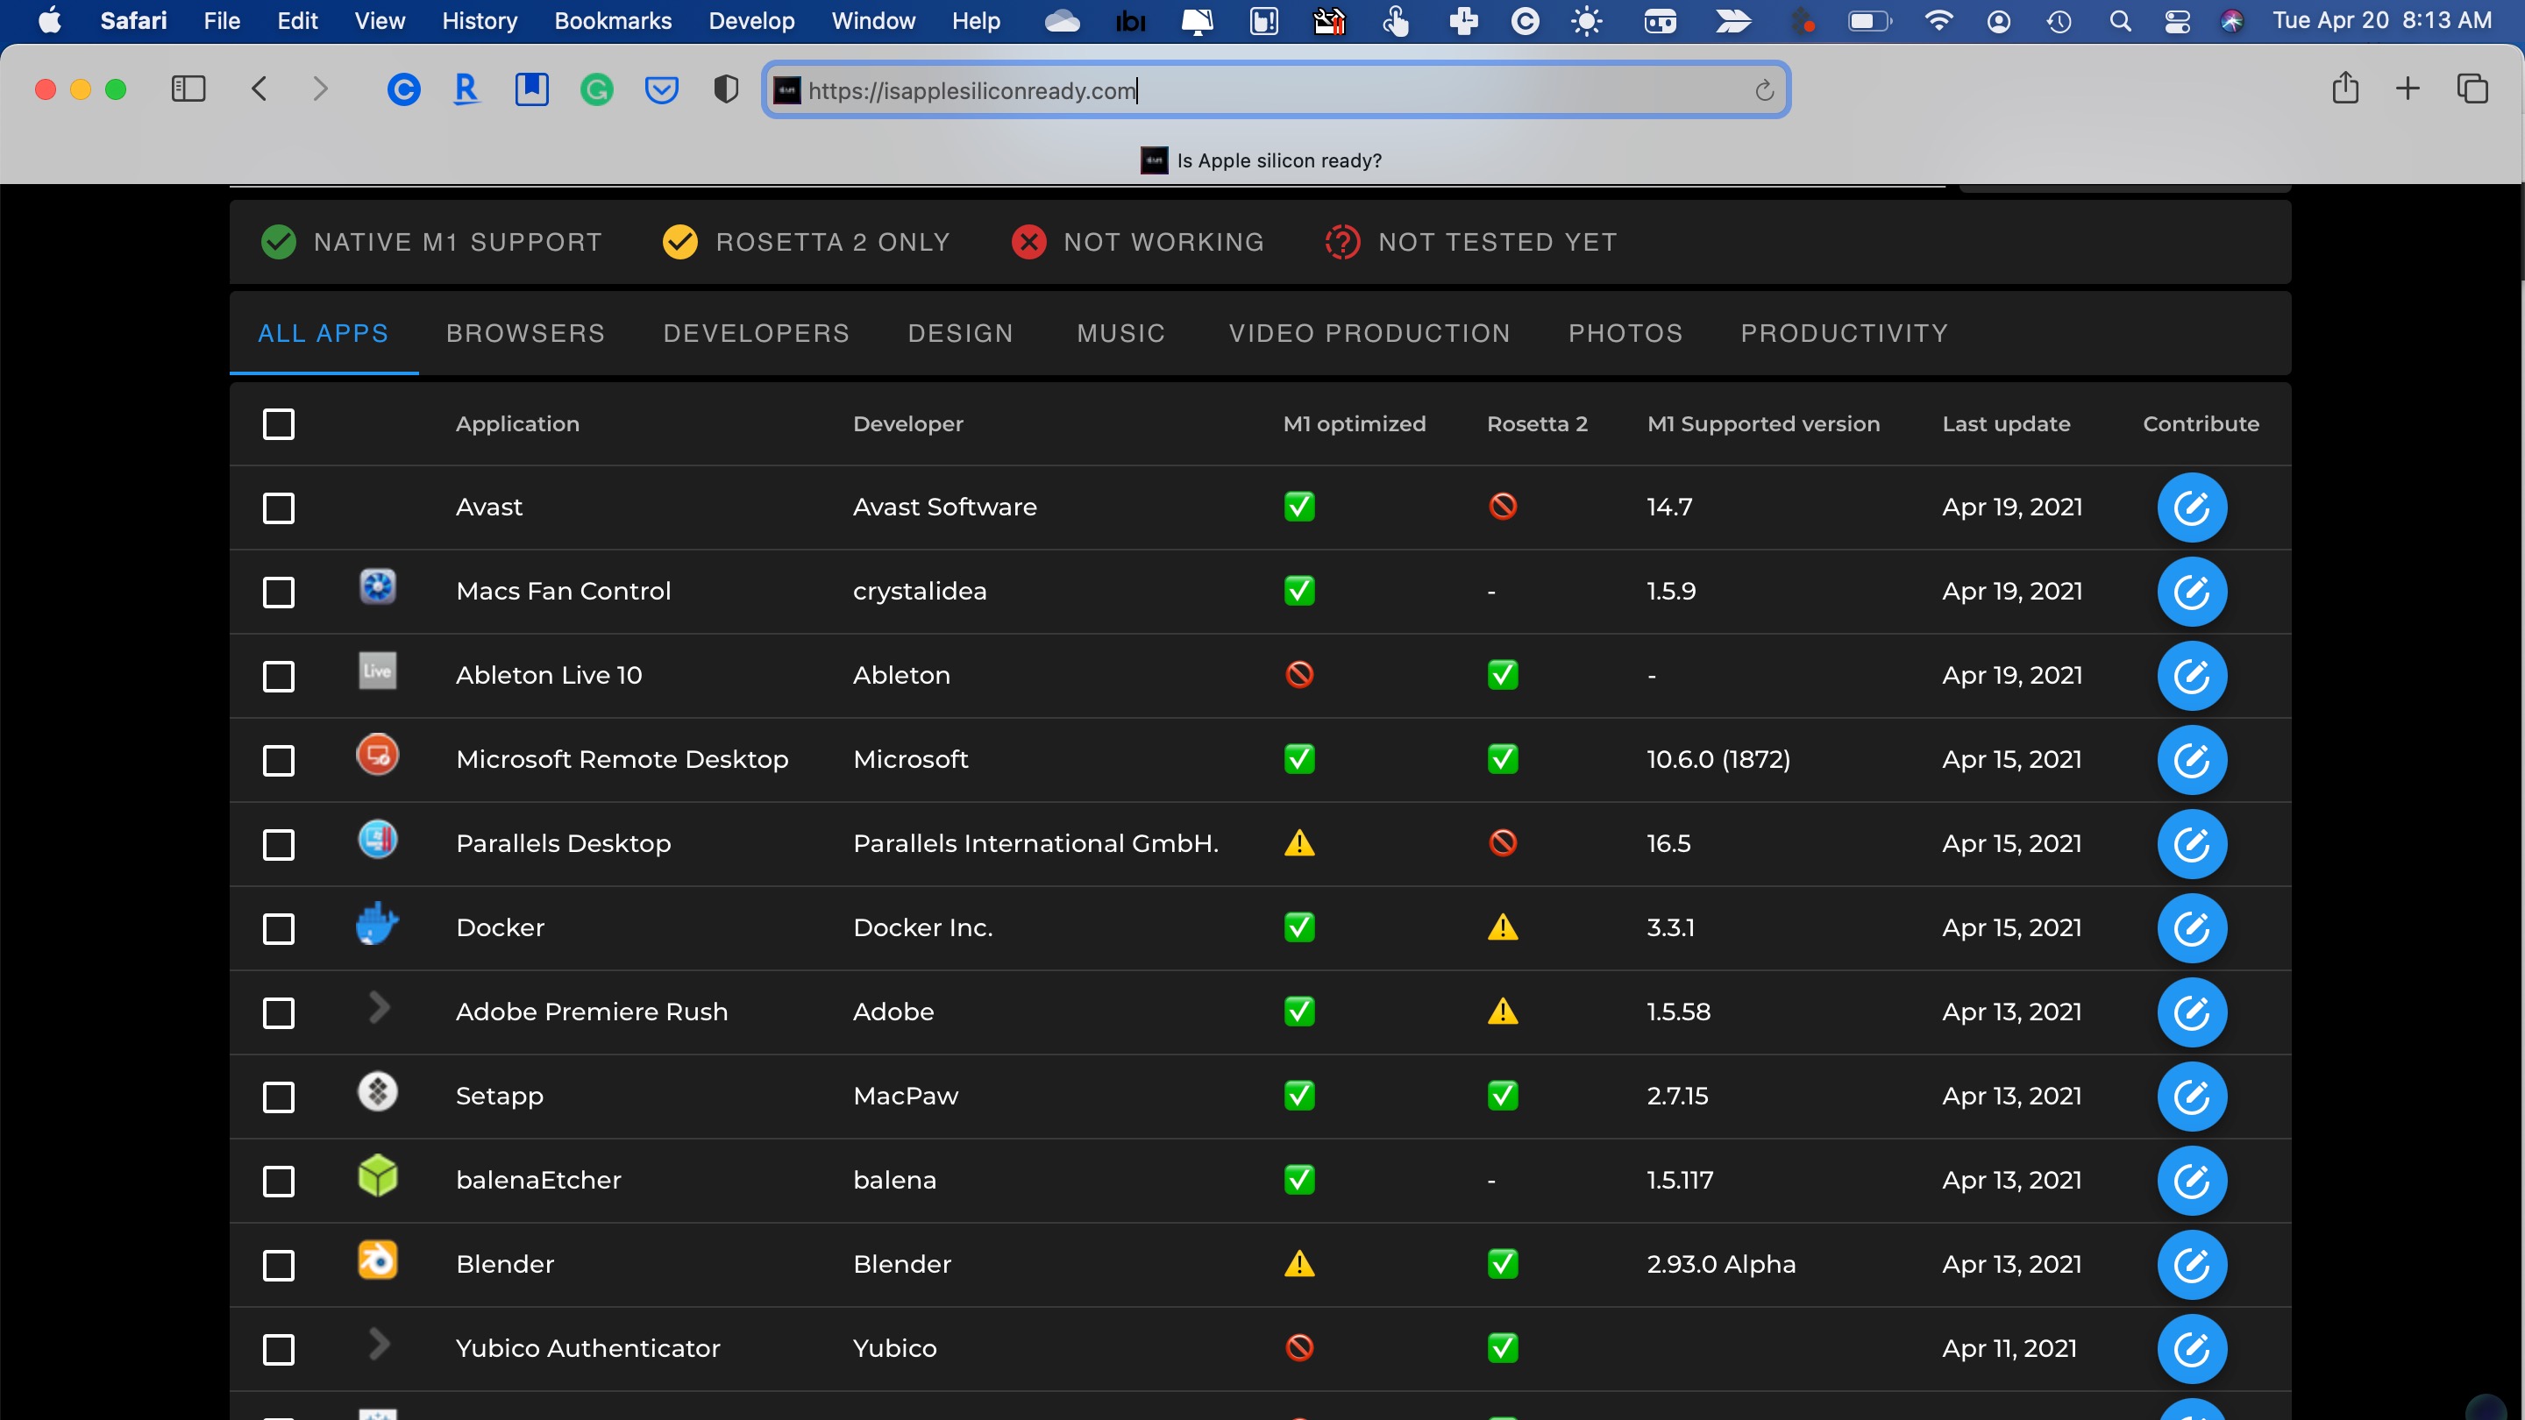Check the Microsoft Remote Desktop checkbox
Image resolution: width=2525 pixels, height=1420 pixels.
pos(280,762)
